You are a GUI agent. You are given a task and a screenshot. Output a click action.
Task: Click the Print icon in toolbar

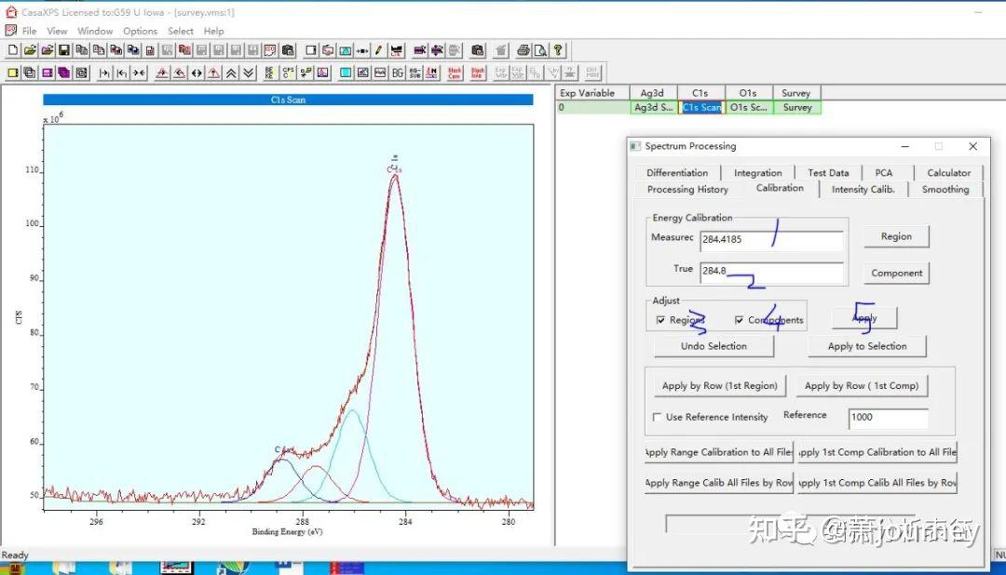point(523,50)
